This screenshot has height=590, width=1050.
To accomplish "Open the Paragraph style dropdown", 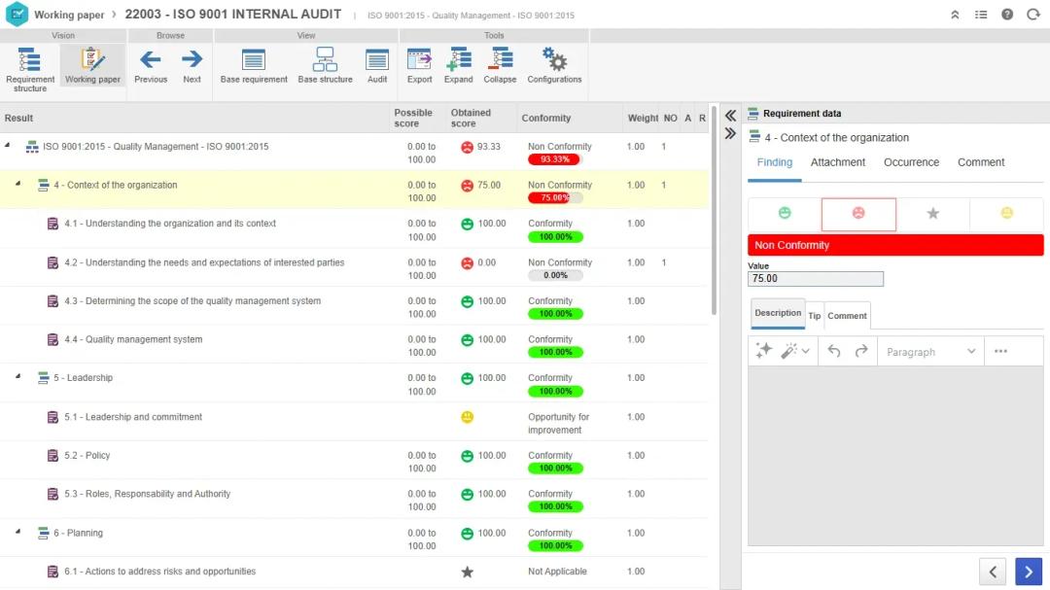I will (930, 352).
